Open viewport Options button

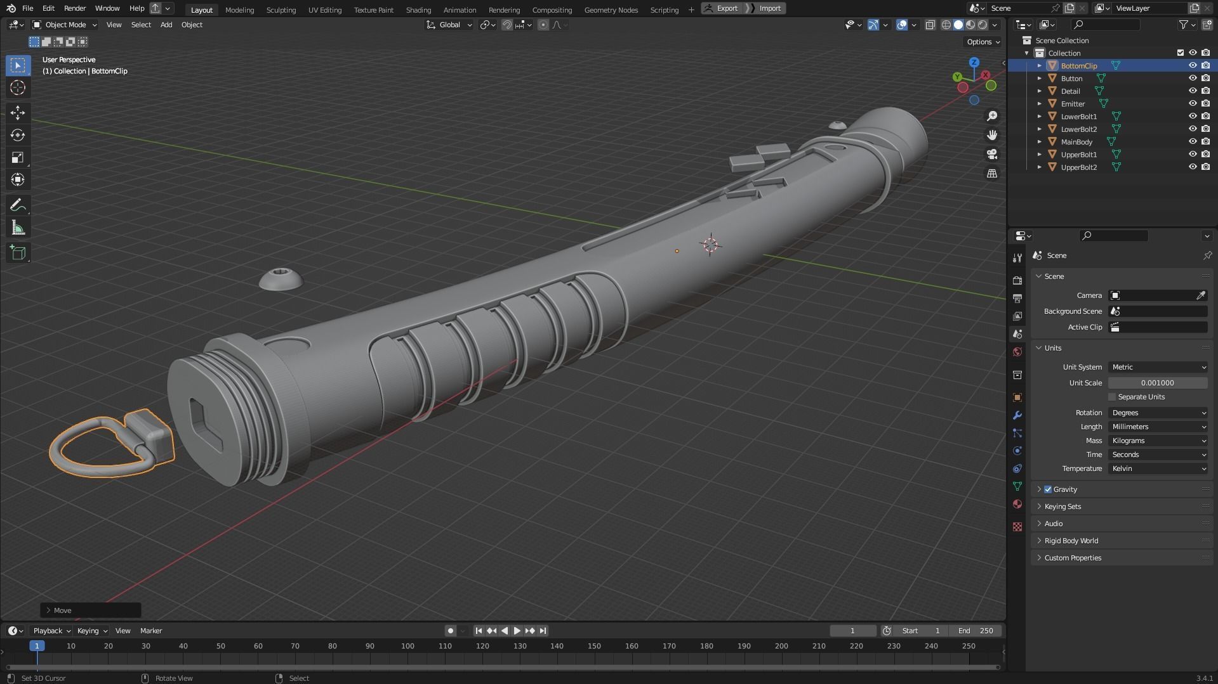tap(983, 42)
